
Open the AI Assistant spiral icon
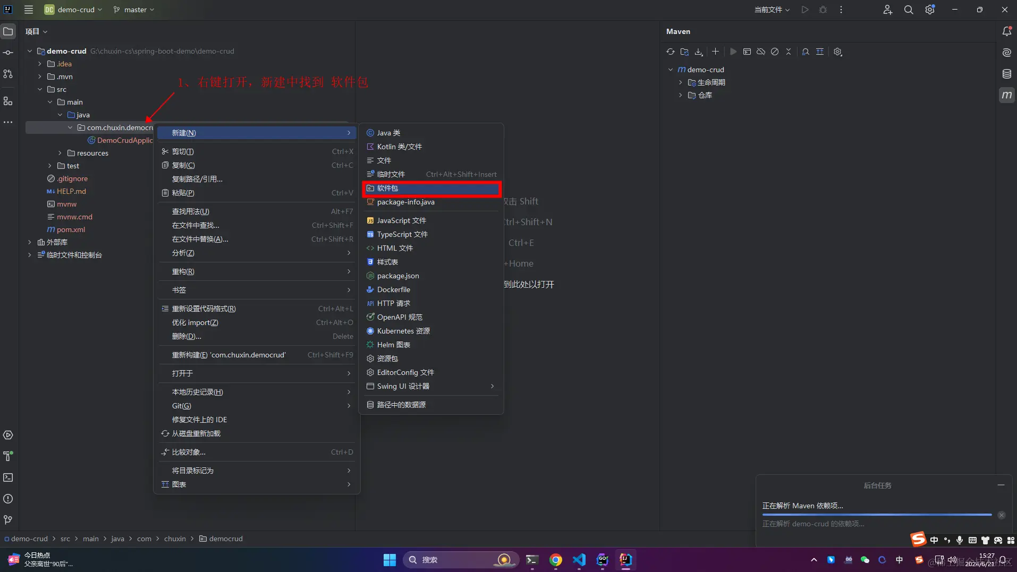point(1006,53)
